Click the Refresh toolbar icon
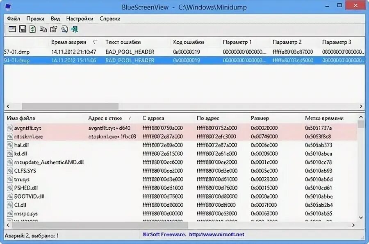 tap(32, 29)
